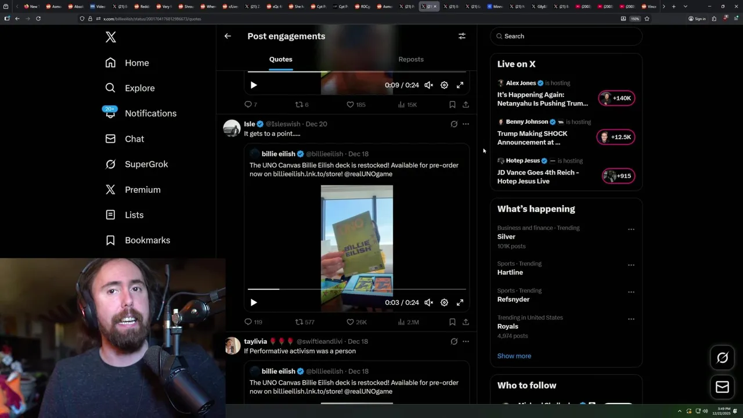Join Hotep Jesus live +915

[x=618, y=176]
